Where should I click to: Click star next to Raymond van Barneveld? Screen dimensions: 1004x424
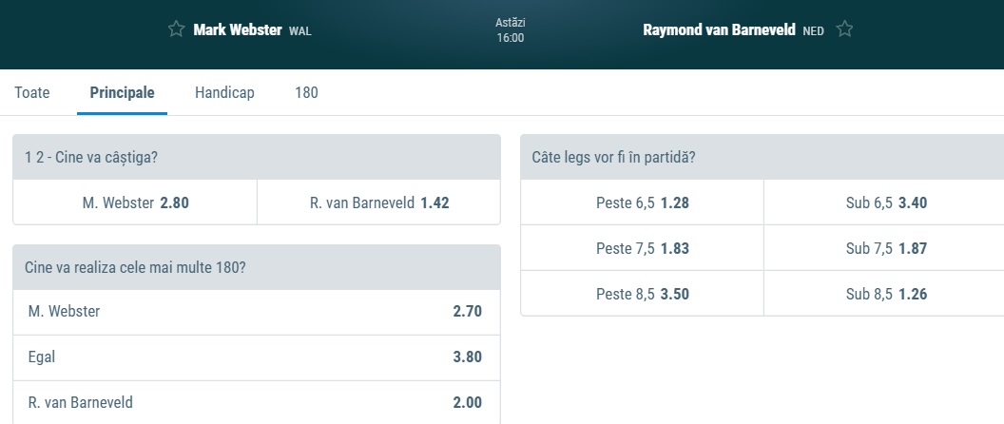coord(844,29)
